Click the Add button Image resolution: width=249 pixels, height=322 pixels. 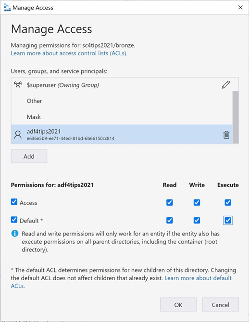(x=29, y=156)
